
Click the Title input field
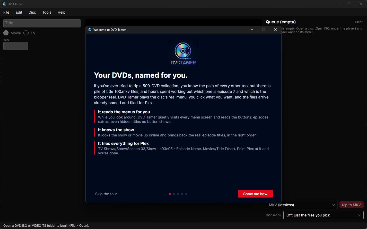(x=42, y=23)
